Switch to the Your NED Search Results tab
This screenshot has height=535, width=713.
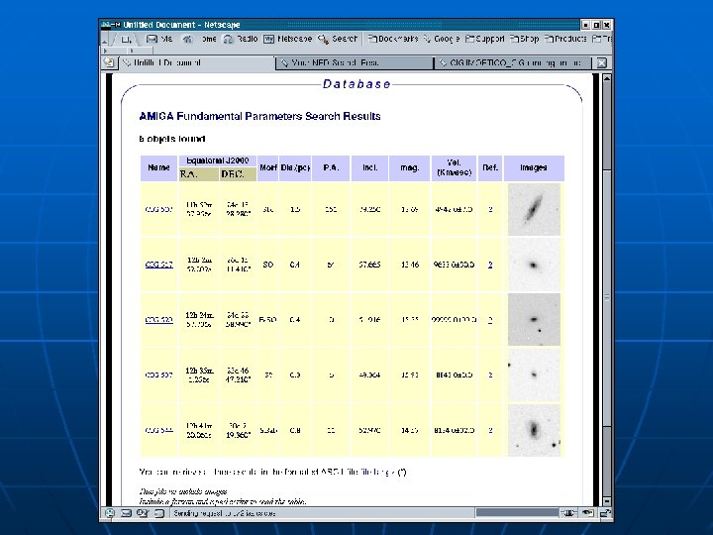click(x=355, y=63)
